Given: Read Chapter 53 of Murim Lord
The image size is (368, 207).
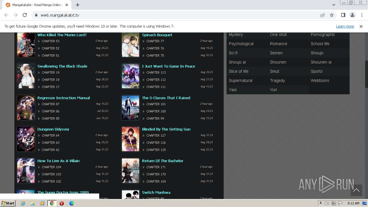Looking at the screenshot, I should [51, 41].
